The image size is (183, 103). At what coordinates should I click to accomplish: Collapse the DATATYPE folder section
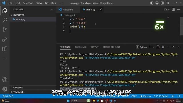tap(19, 15)
